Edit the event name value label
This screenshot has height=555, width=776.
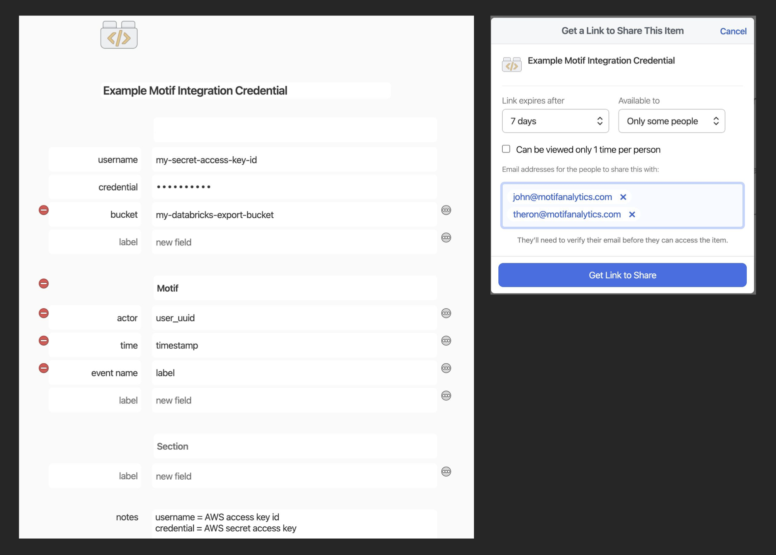coord(294,373)
